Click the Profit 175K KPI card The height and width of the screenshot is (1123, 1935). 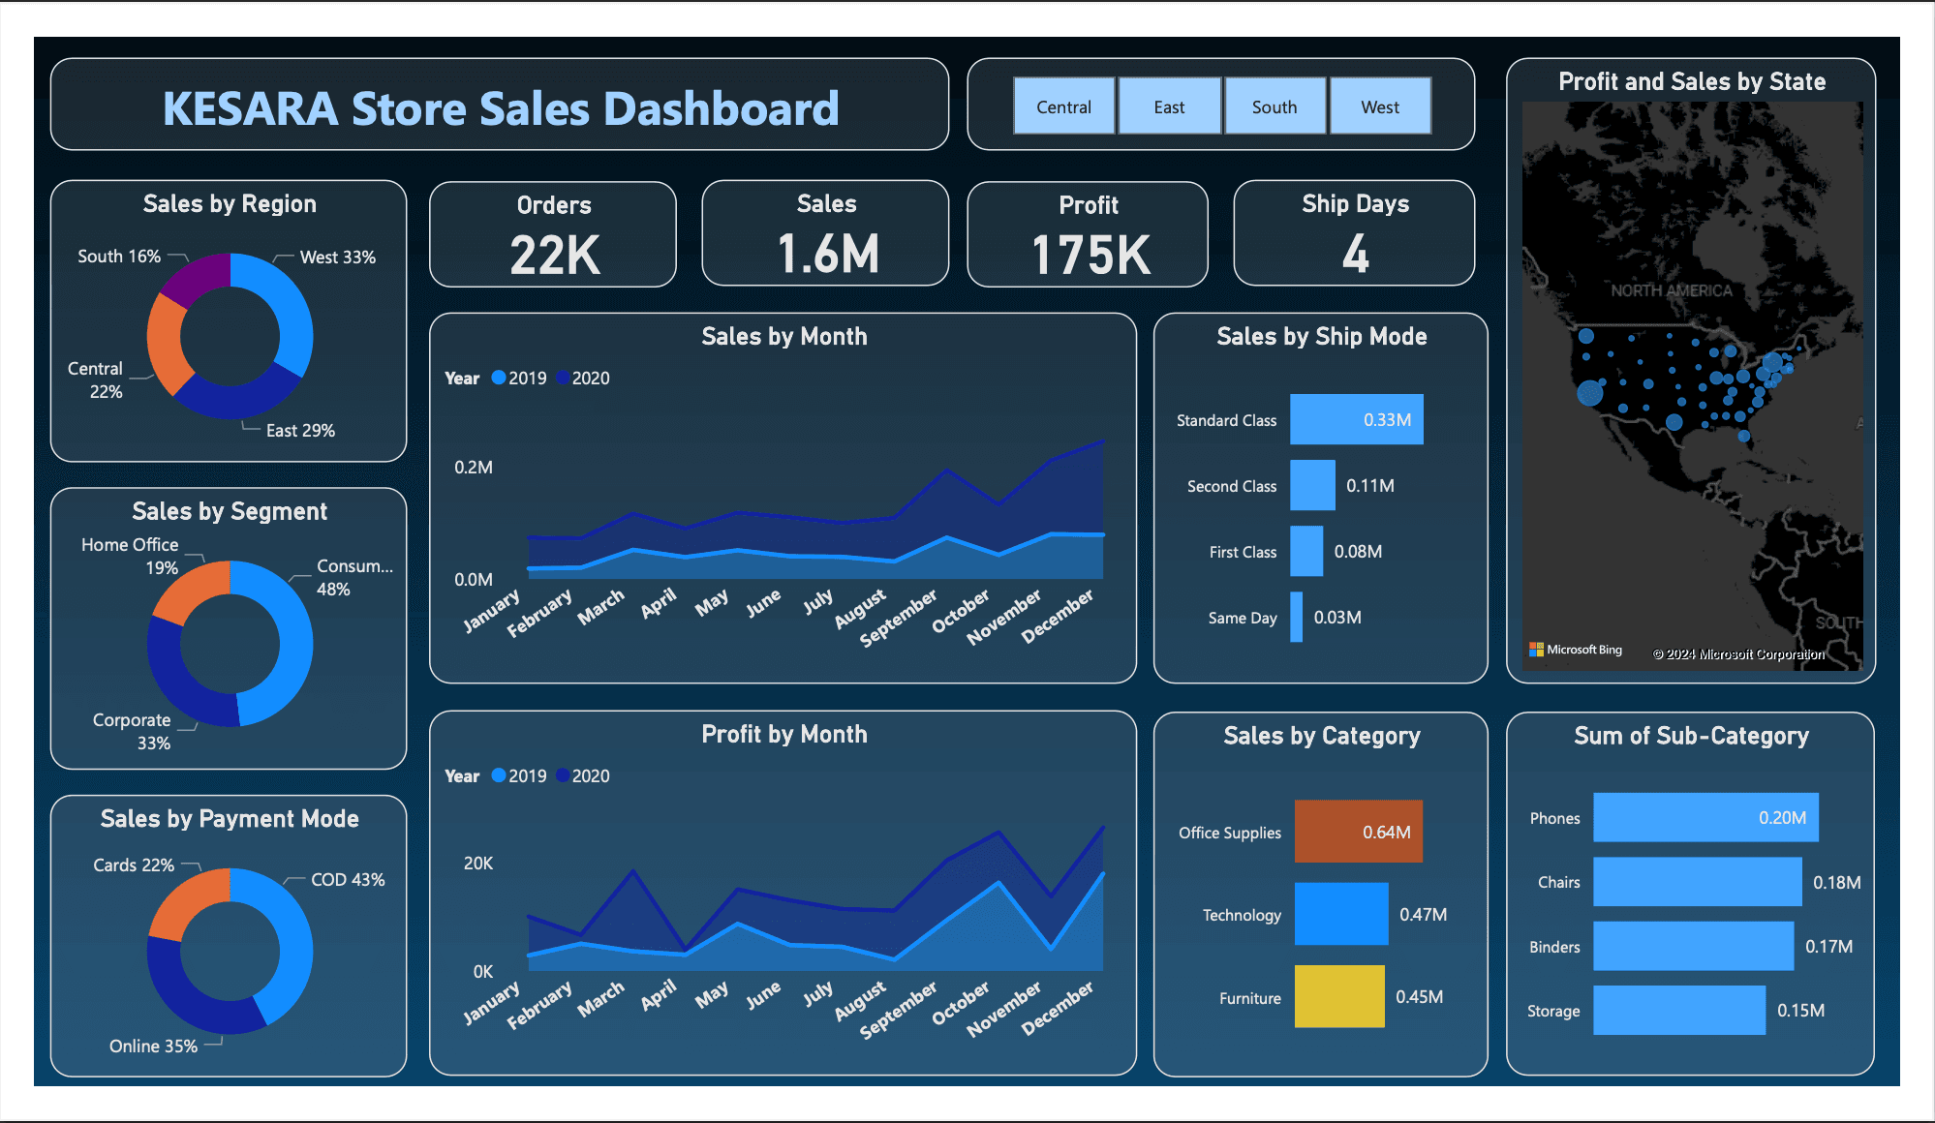pos(1088,234)
